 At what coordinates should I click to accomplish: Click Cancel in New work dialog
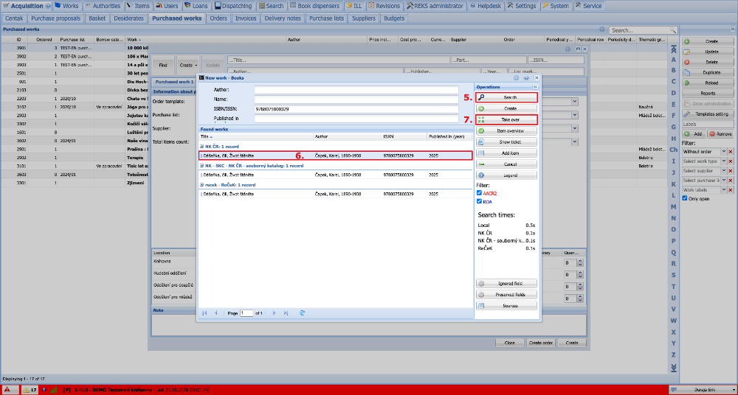(506, 164)
